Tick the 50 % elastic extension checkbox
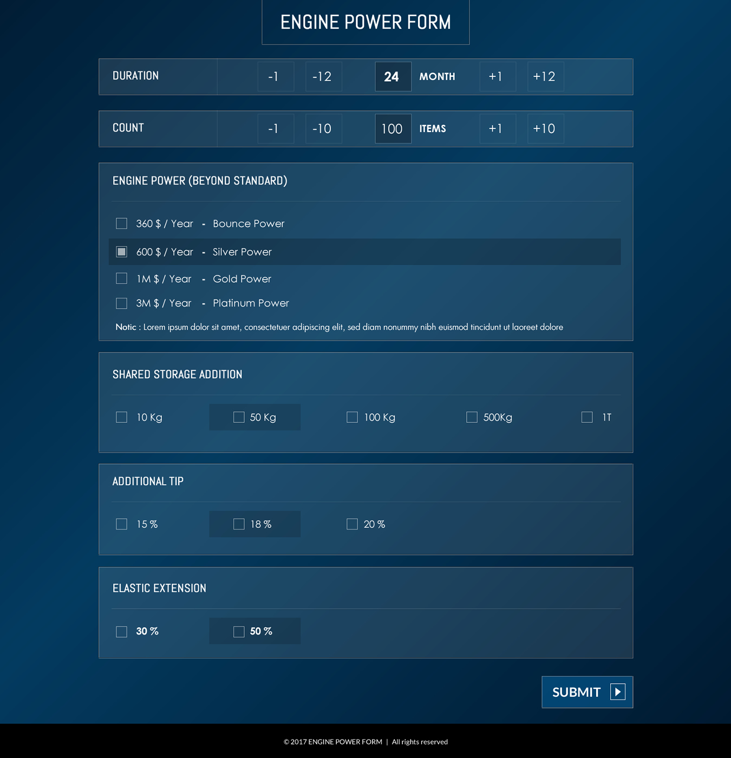The image size is (731, 758). pyautogui.click(x=239, y=632)
